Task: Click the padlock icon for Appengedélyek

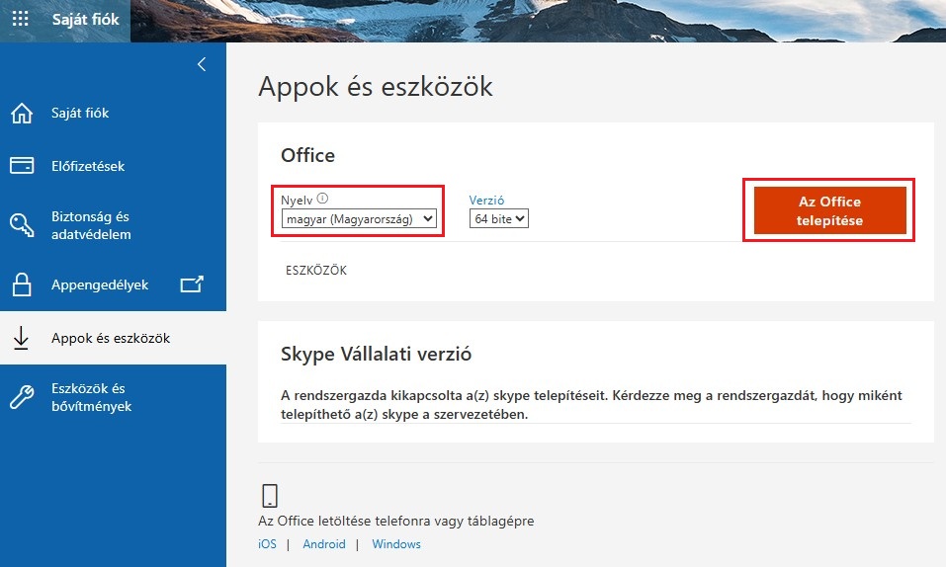Action: tap(22, 285)
